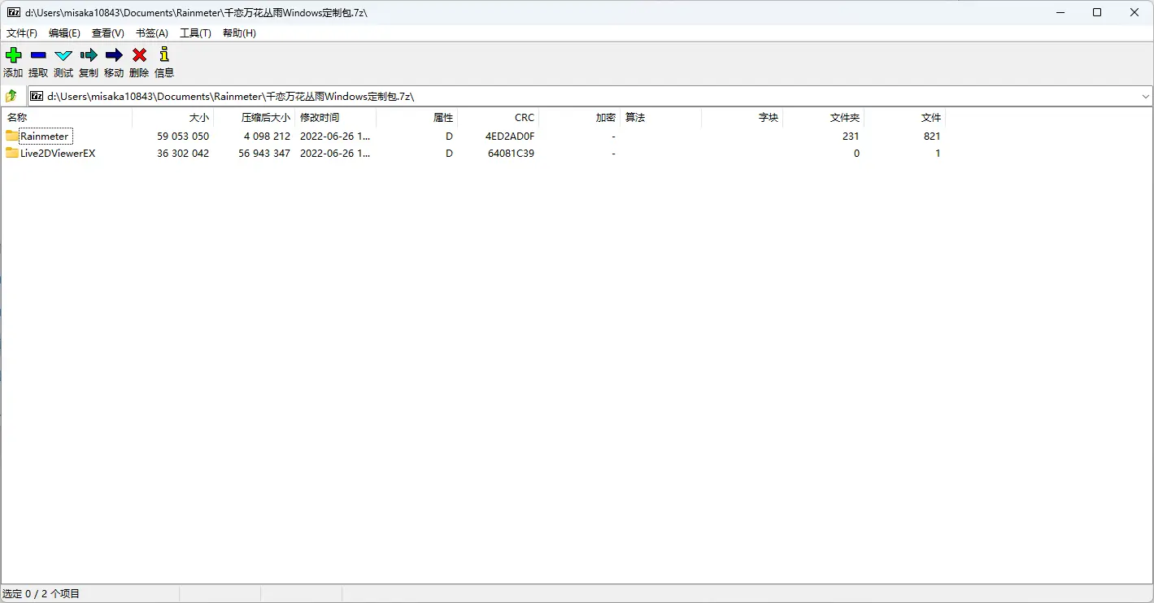Select the Rainmeter folder row

(x=45, y=137)
